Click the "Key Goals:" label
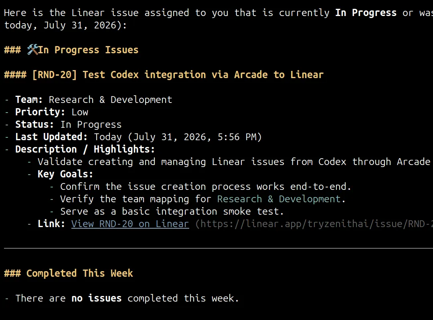The height and width of the screenshot is (320, 433). (x=65, y=174)
